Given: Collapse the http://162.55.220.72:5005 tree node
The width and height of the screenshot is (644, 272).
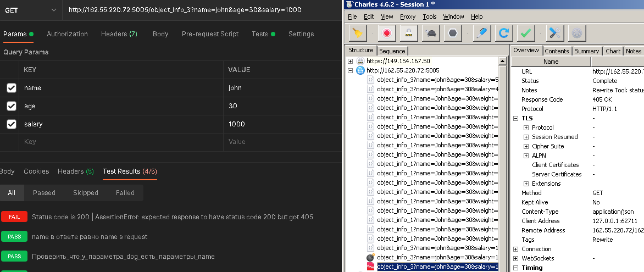Looking at the screenshot, I should (x=351, y=70).
